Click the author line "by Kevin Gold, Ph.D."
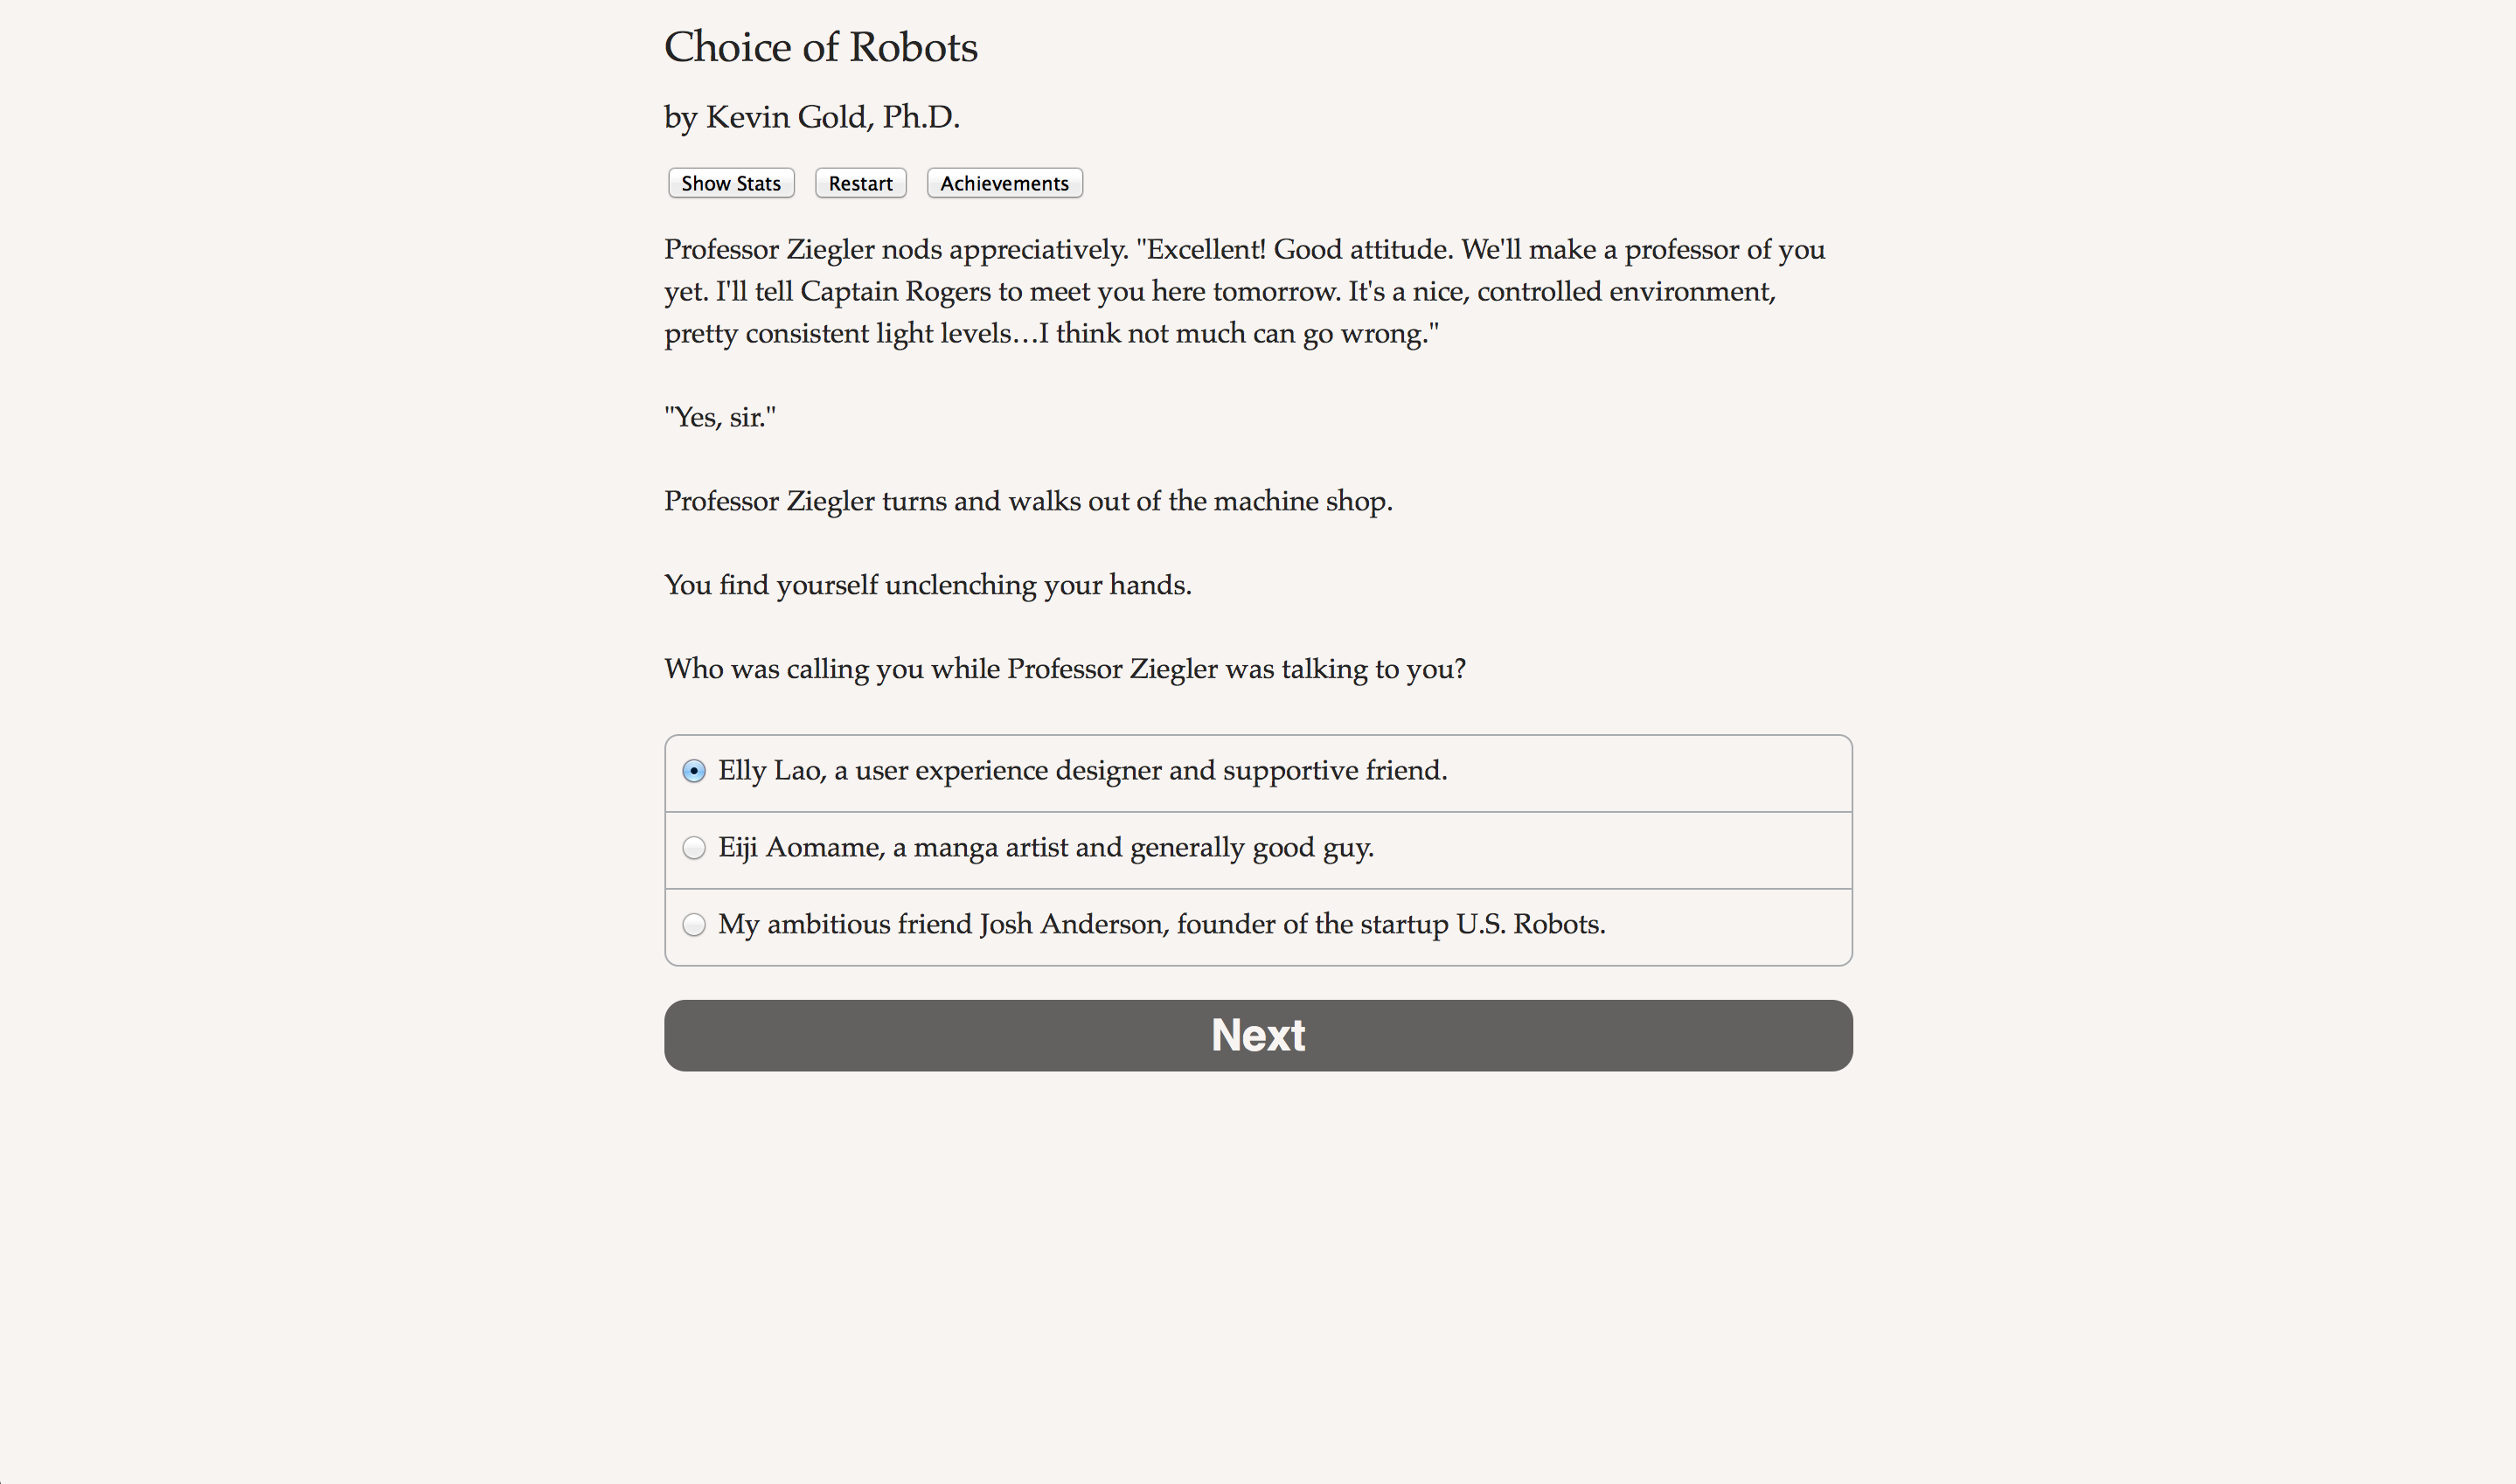2516x1484 pixels. [x=811, y=117]
